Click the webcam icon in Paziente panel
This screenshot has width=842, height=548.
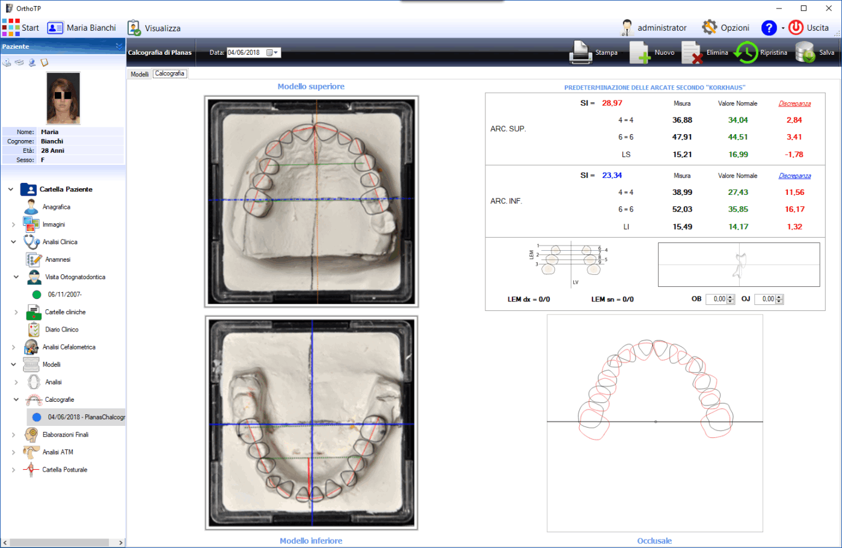(x=32, y=63)
